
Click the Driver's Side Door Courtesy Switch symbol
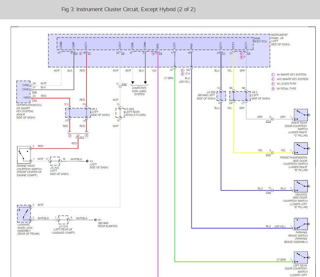point(301,186)
